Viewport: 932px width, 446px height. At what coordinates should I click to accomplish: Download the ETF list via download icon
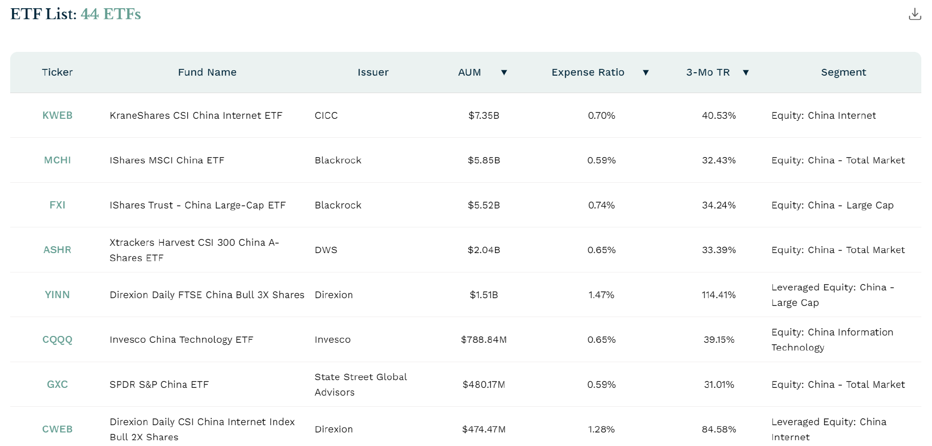tap(915, 14)
